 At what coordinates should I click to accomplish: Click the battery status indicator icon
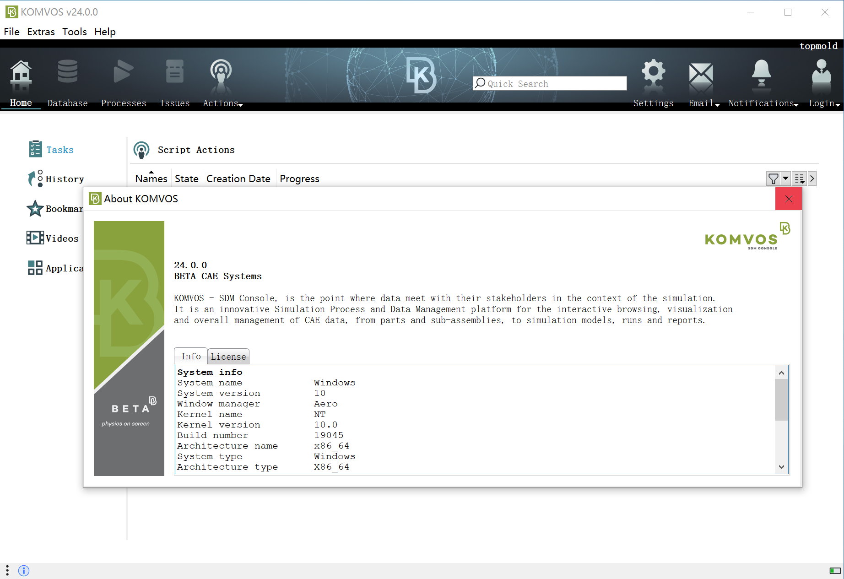click(835, 571)
